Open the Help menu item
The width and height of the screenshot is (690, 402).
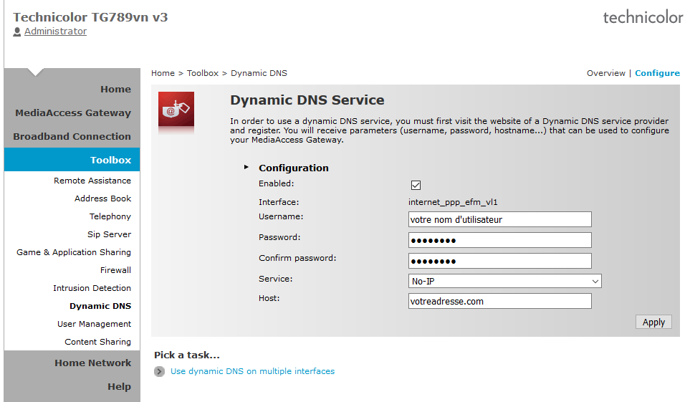[x=119, y=386]
